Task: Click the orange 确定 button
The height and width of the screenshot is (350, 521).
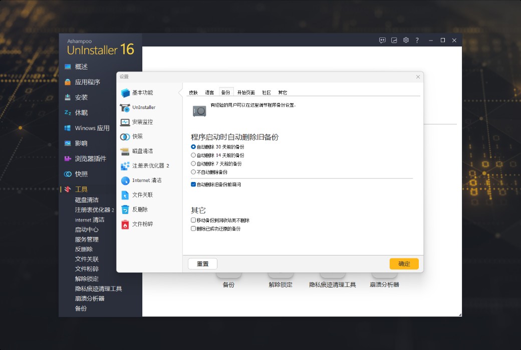Action: click(404, 264)
